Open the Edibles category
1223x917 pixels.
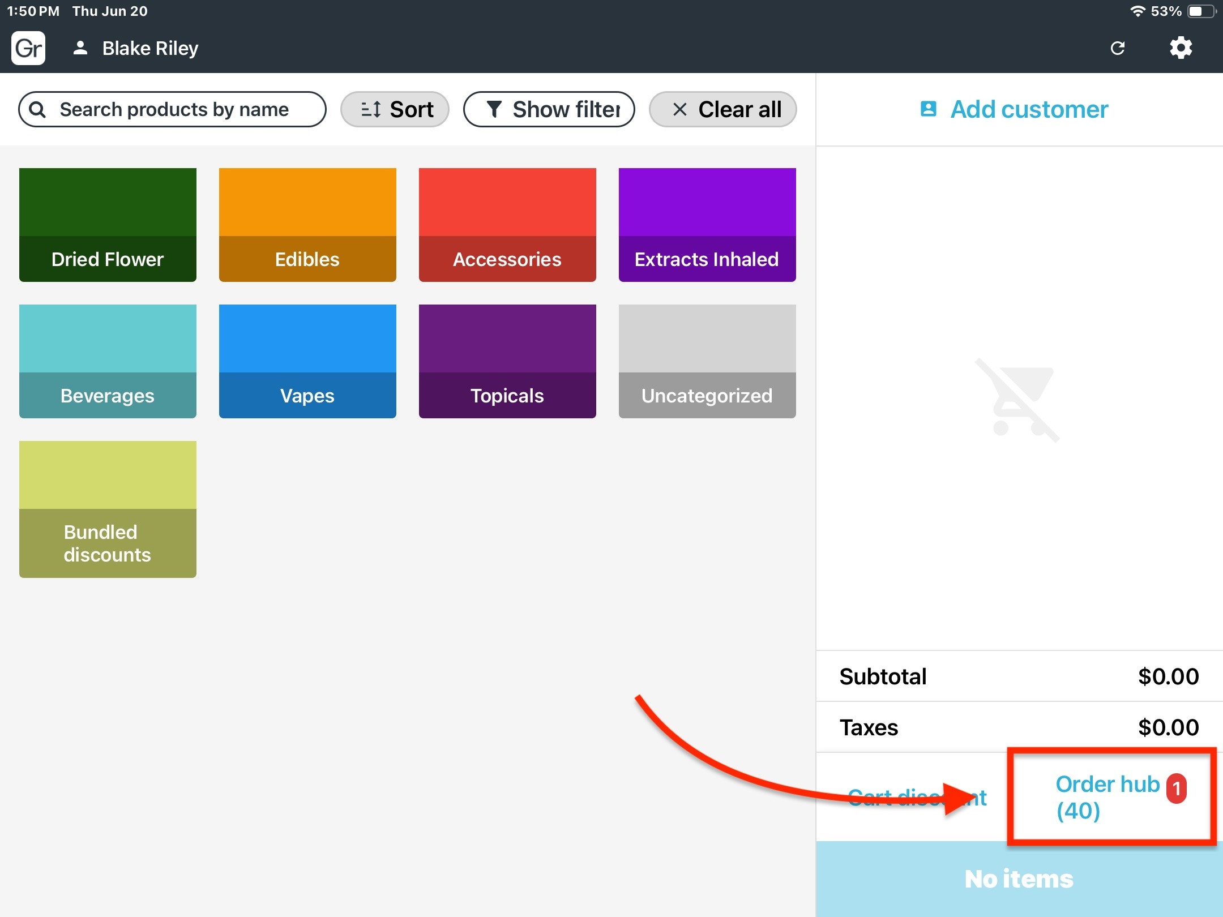(307, 225)
